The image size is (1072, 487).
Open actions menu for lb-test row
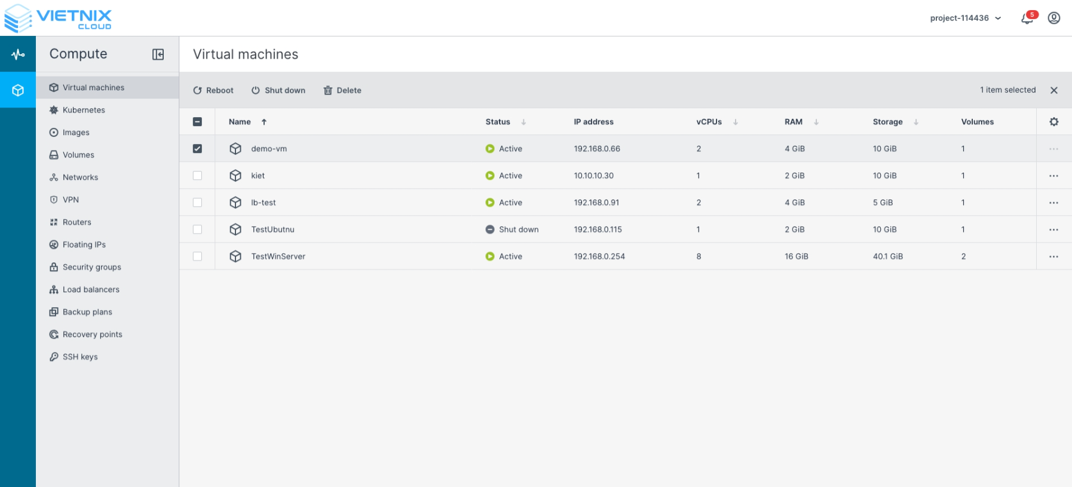[x=1053, y=203]
